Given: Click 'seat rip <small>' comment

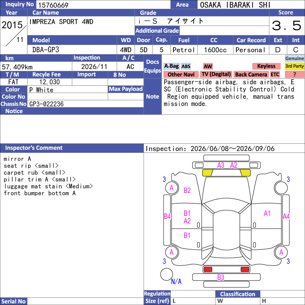Looking at the screenshot, I should click(31, 166).
